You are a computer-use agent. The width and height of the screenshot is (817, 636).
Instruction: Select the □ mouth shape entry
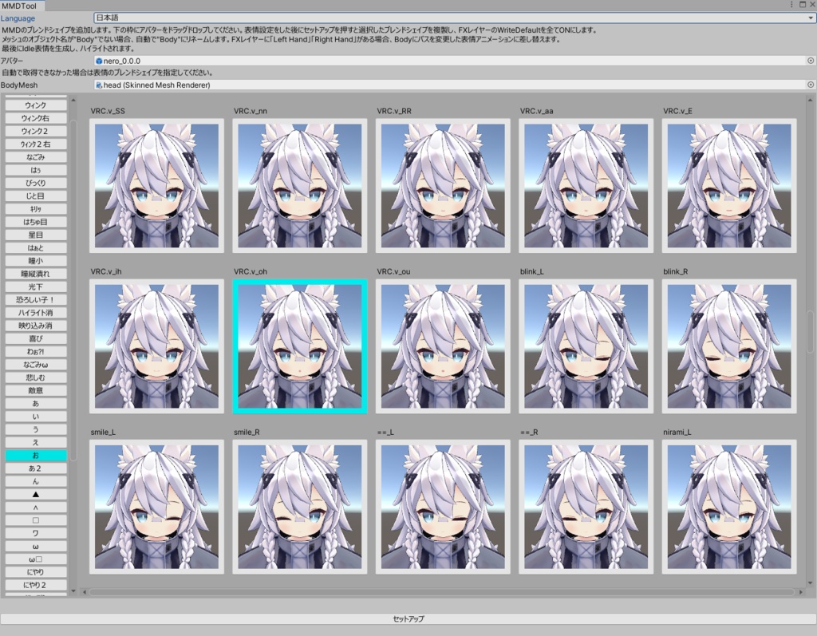[36, 520]
